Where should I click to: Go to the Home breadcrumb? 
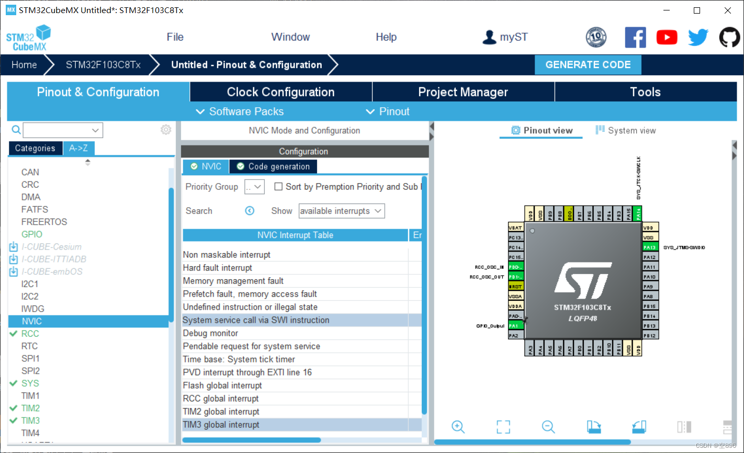(24, 65)
